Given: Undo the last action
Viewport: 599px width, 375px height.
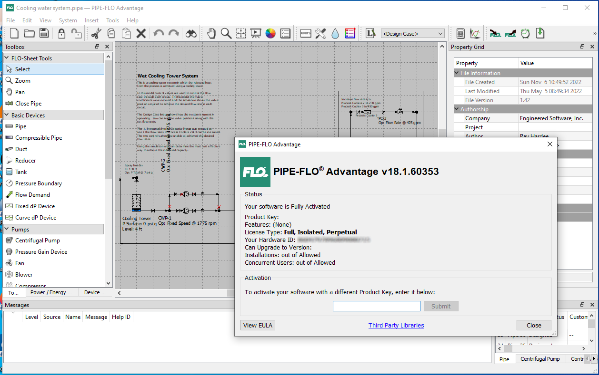Looking at the screenshot, I should click(x=159, y=33).
